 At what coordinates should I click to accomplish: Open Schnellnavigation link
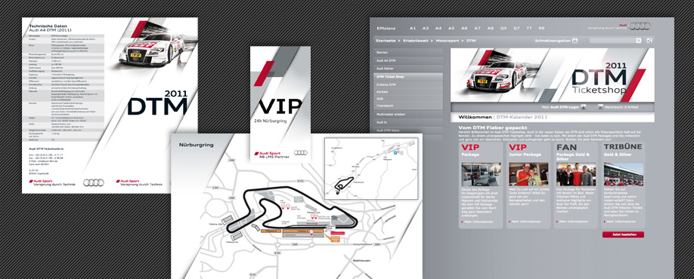(x=553, y=41)
